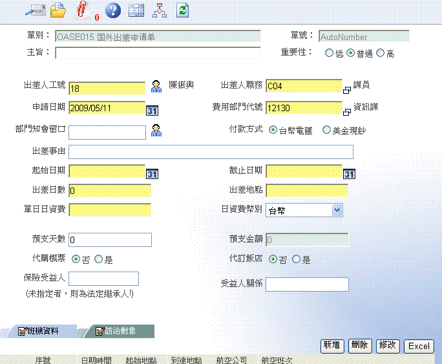The image size is (442, 364).
Task: Open lookup window beside 出差人職務 field
Action: pyautogui.click(x=347, y=88)
